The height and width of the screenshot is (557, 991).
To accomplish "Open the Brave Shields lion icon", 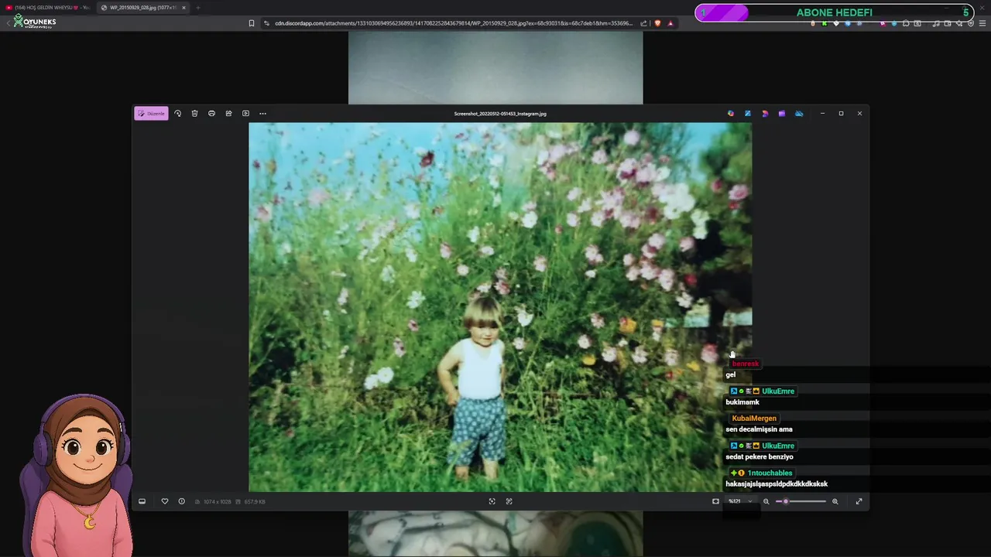I will (658, 23).
